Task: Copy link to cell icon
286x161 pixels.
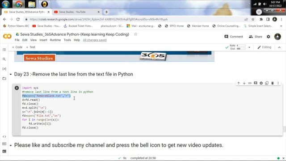Action: (250, 83)
